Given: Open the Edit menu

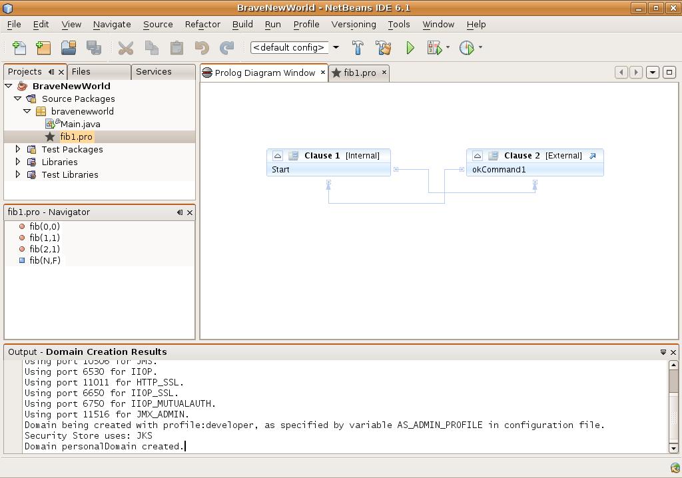Looking at the screenshot, I should [x=41, y=25].
